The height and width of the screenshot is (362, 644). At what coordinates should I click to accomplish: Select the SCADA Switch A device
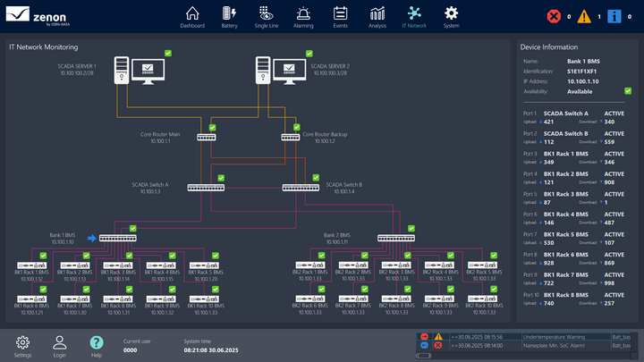tap(206, 188)
